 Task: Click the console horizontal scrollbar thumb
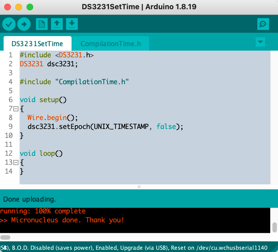coord(5,237)
